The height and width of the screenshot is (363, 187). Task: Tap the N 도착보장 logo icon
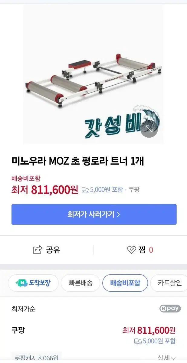(21, 283)
